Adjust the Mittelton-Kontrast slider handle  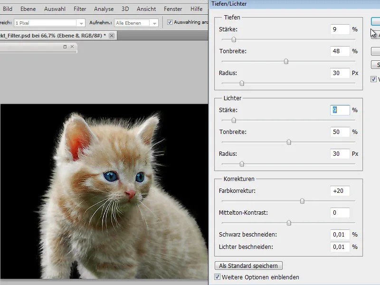(289, 223)
